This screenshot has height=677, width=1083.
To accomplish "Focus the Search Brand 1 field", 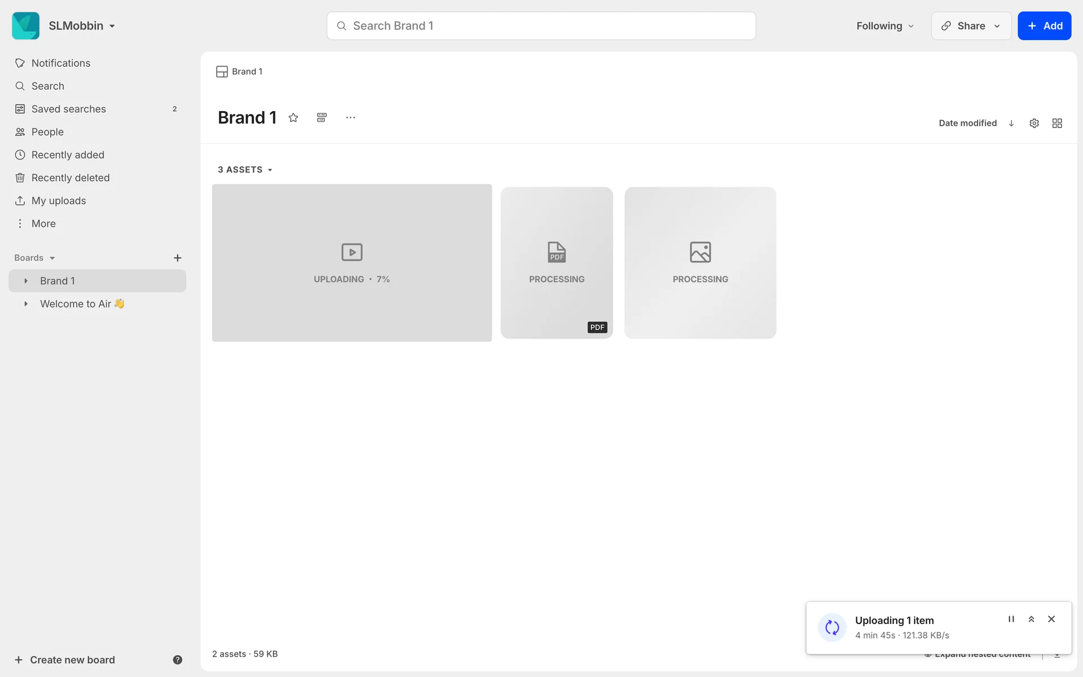I will 541,26.
